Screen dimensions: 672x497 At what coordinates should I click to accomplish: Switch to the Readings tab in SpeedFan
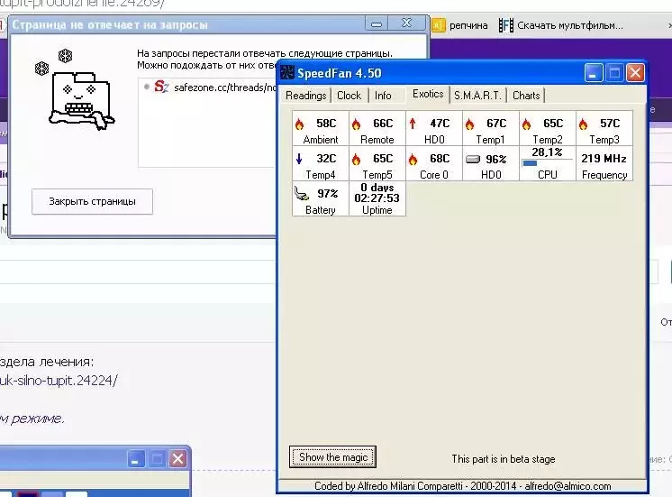(306, 96)
